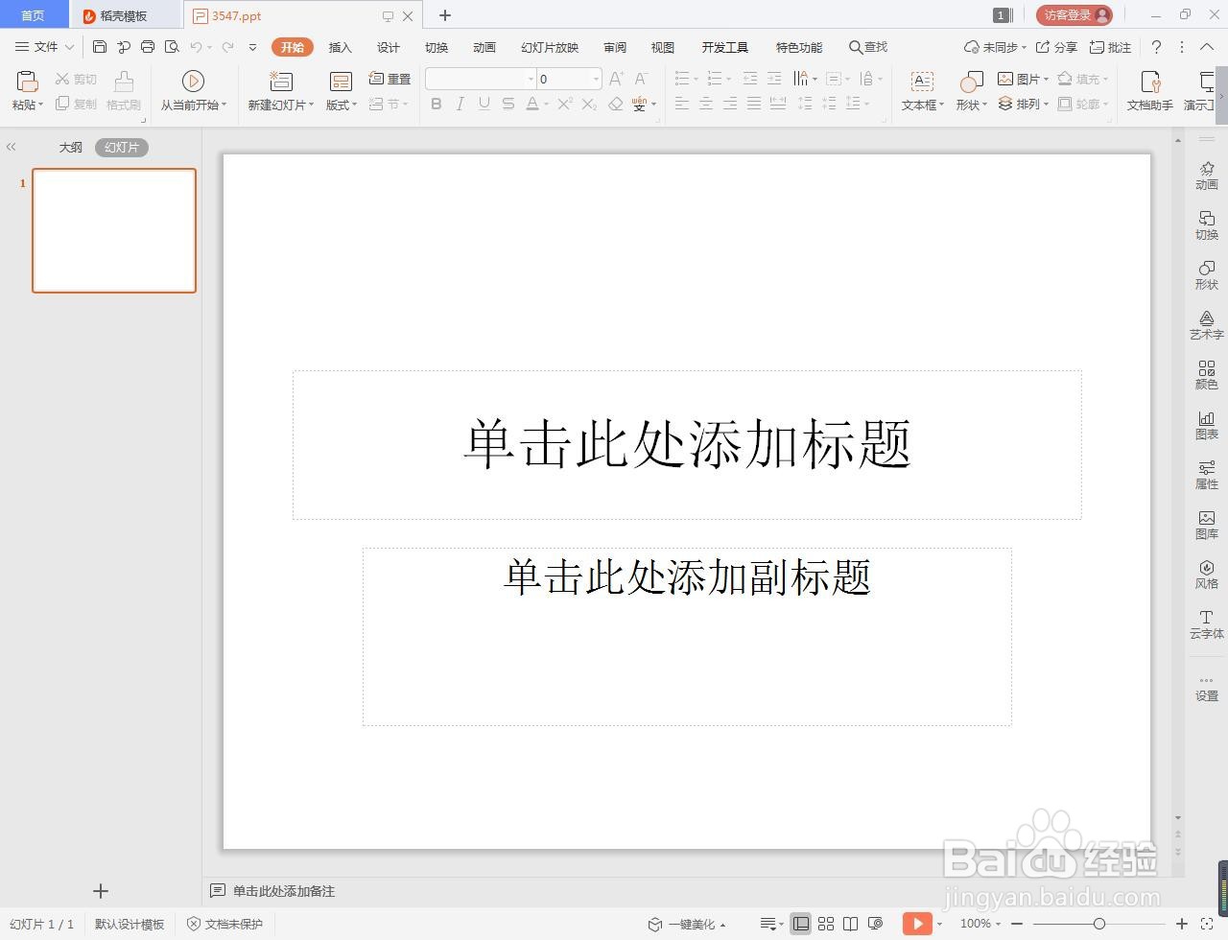The height and width of the screenshot is (940, 1228).
Task: Click the New Slide (新建幻灯片) icon
Action: pyautogui.click(x=280, y=82)
